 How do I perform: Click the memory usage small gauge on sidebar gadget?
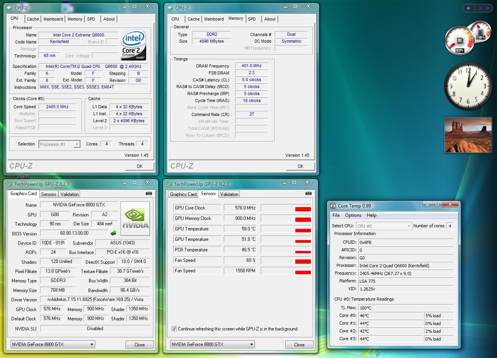point(481,33)
